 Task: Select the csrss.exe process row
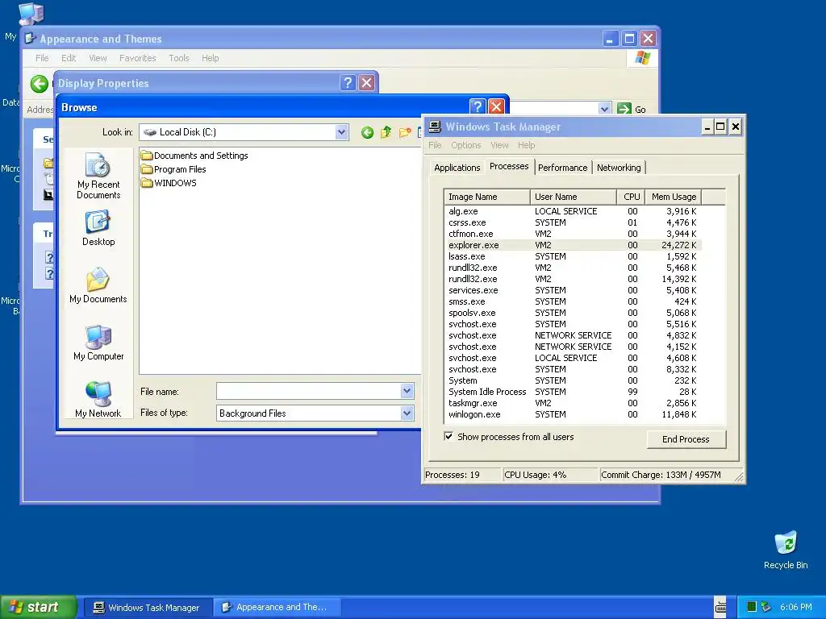pyautogui.click(x=574, y=222)
